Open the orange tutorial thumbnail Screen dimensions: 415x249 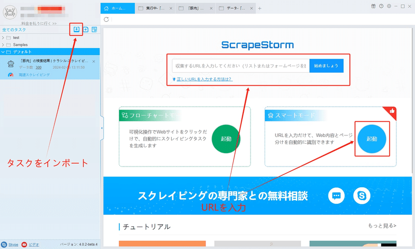click(162, 243)
